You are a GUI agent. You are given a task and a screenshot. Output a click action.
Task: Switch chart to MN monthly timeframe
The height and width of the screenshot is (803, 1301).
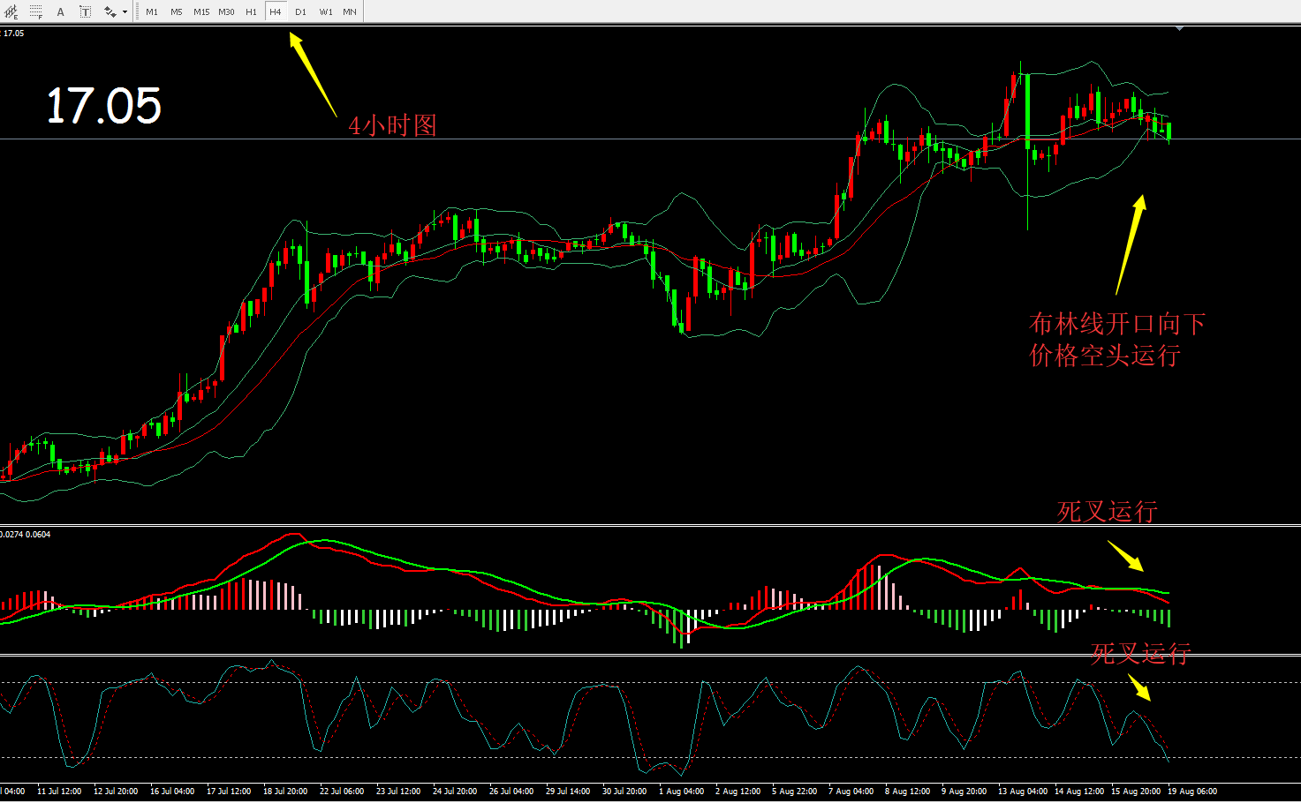[350, 11]
